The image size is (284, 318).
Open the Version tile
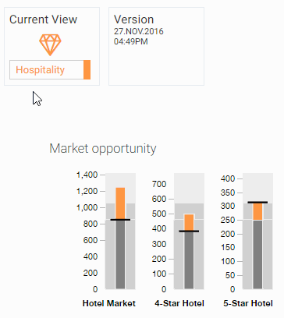coord(156,46)
